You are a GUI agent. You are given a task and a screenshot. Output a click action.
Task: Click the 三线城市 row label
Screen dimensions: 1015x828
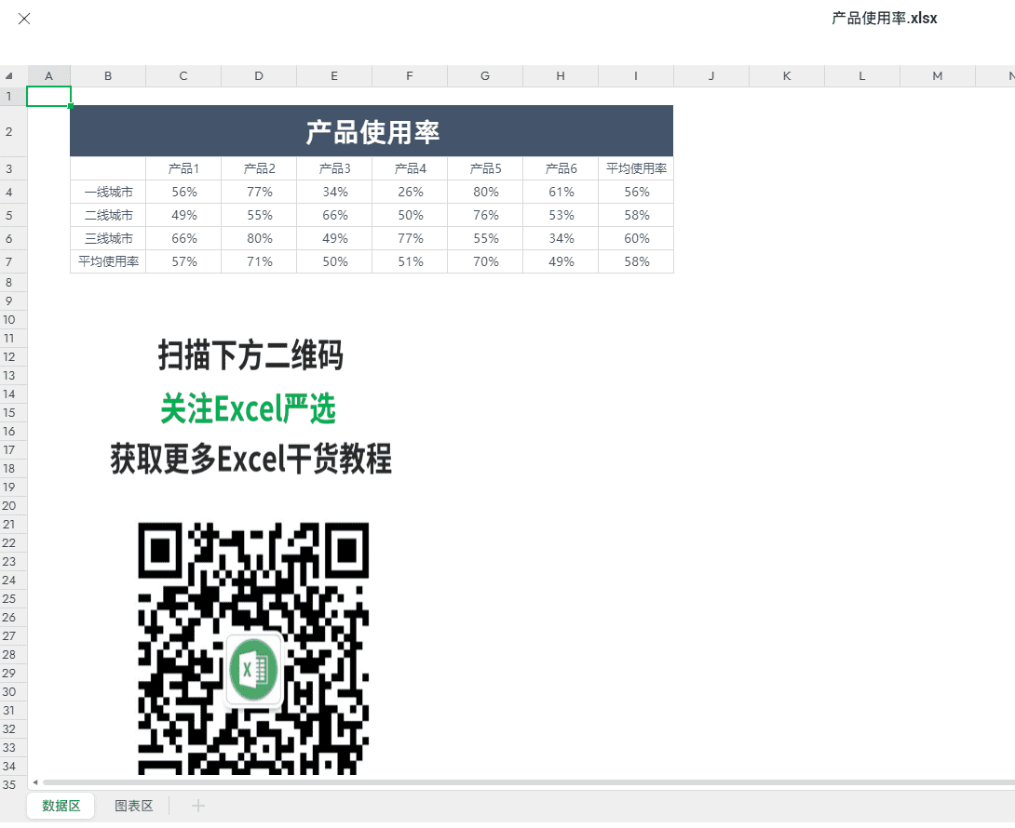pyautogui.click(x=108, y=239)
